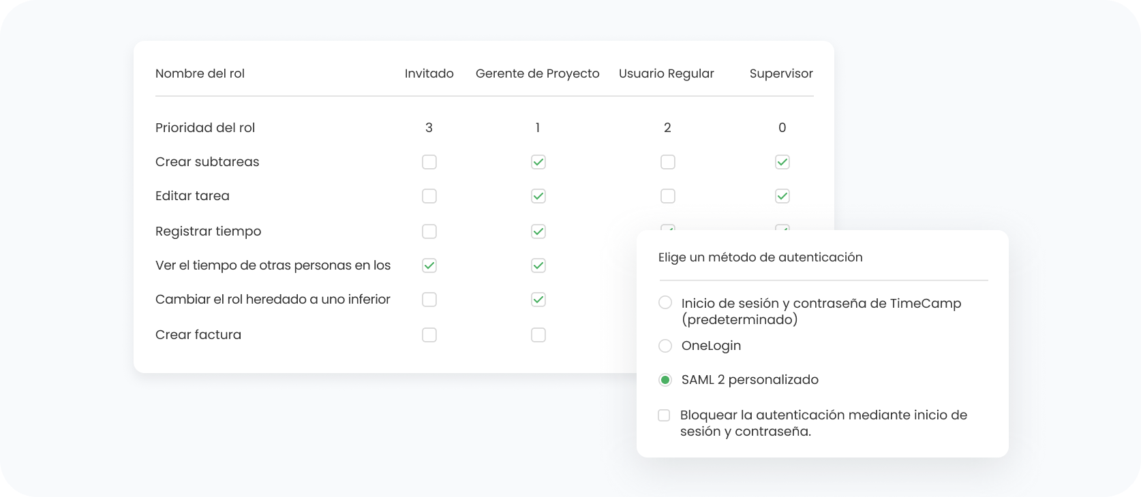Enable Bloquear la autenticación mediante inicio de sesión

coord(664,415)
